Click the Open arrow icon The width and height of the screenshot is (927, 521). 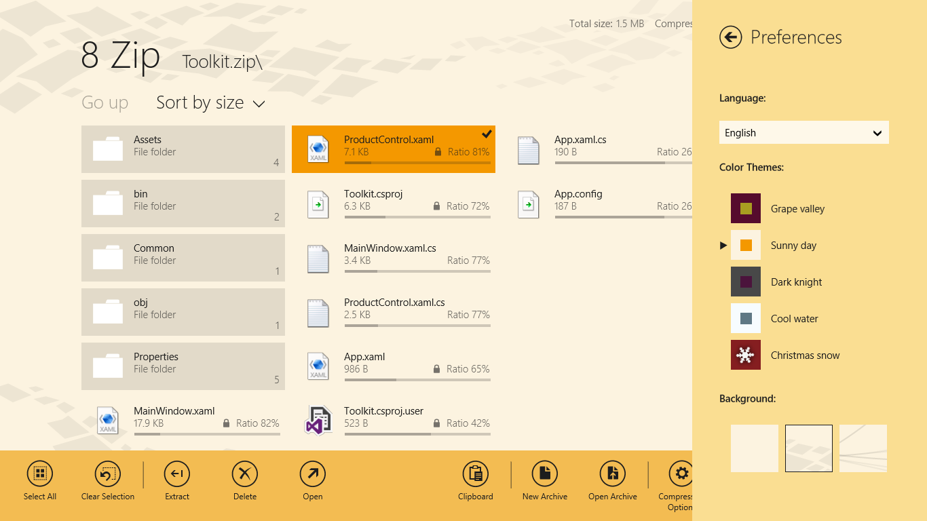[313, 474]
